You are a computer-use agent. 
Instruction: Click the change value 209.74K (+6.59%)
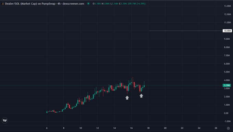(x=137, y=4)
